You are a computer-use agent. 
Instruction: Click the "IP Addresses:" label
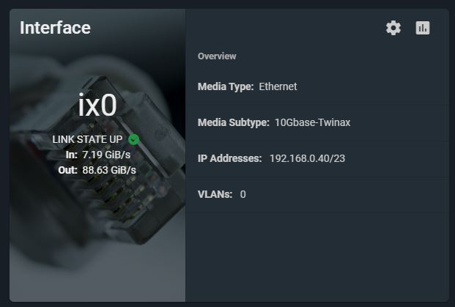(x=229, y=158)
